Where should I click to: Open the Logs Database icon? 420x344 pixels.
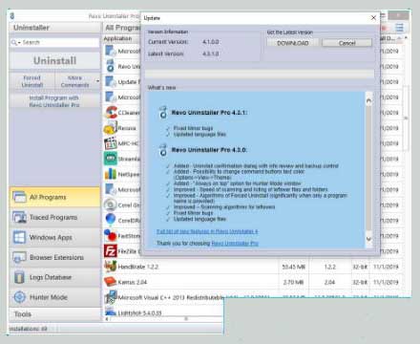pyautogui.click(x=19, y=277)
